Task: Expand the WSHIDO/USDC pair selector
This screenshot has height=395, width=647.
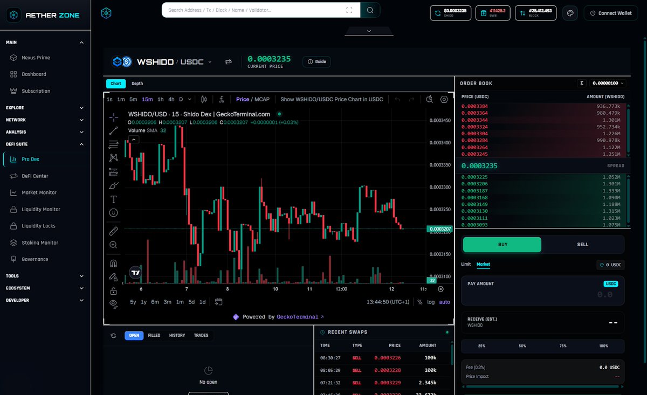Action: click(x=211, y=61)
